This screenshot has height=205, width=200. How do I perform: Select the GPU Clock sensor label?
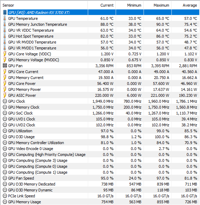16,101
